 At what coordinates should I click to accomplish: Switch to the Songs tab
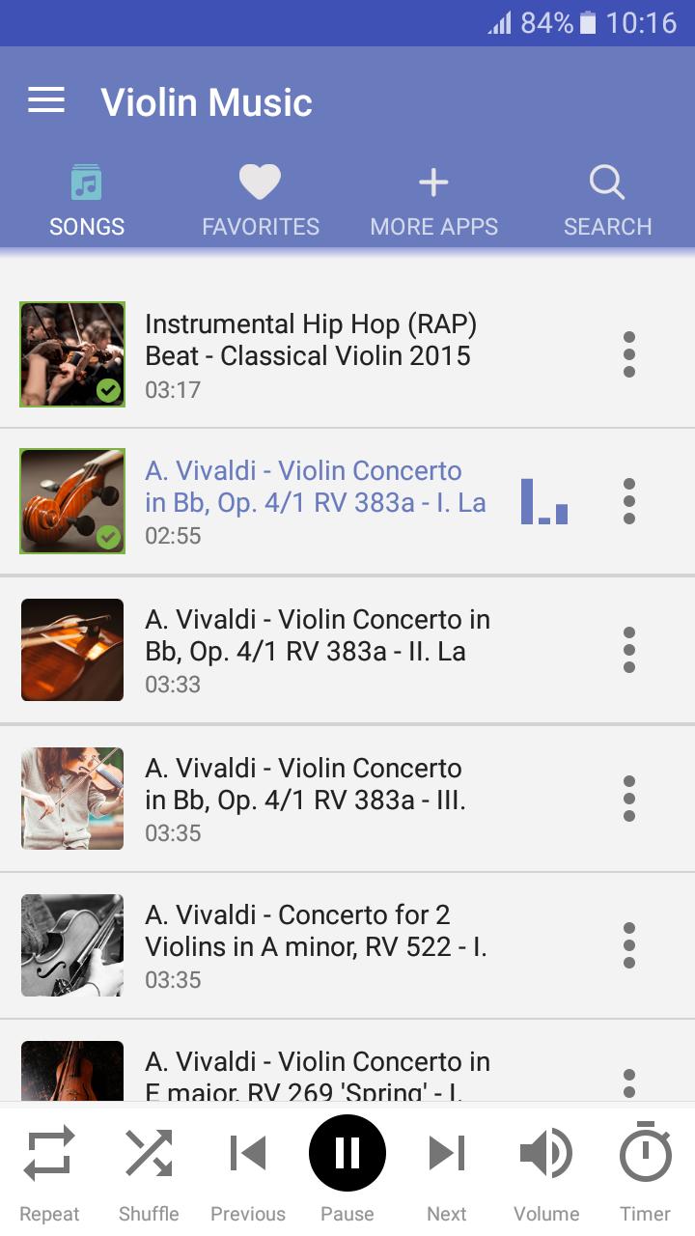tap(87, 201)
